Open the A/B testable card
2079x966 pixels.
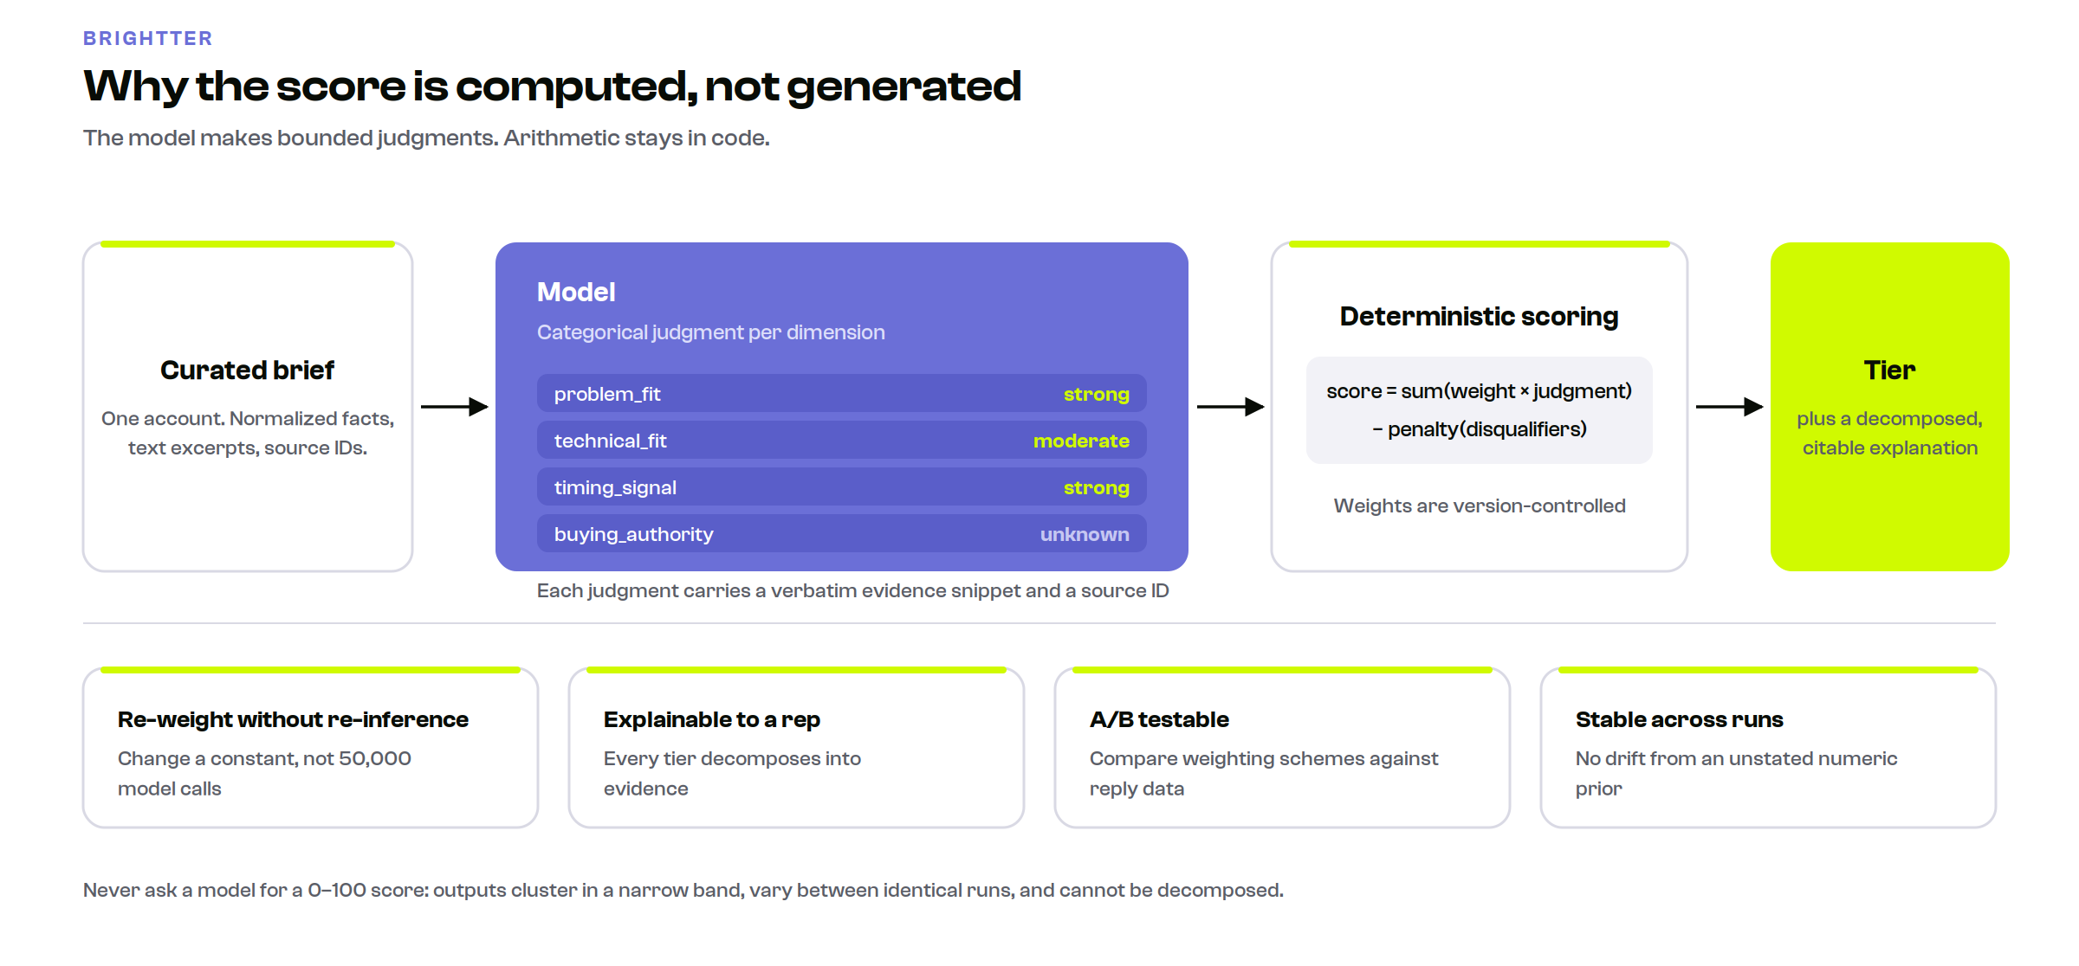[1283, 748]
